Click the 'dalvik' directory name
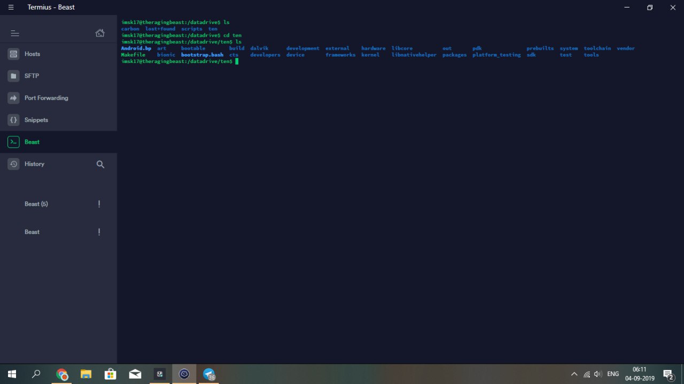The height and width of the screenshot is (384, 684). point(259,48)
